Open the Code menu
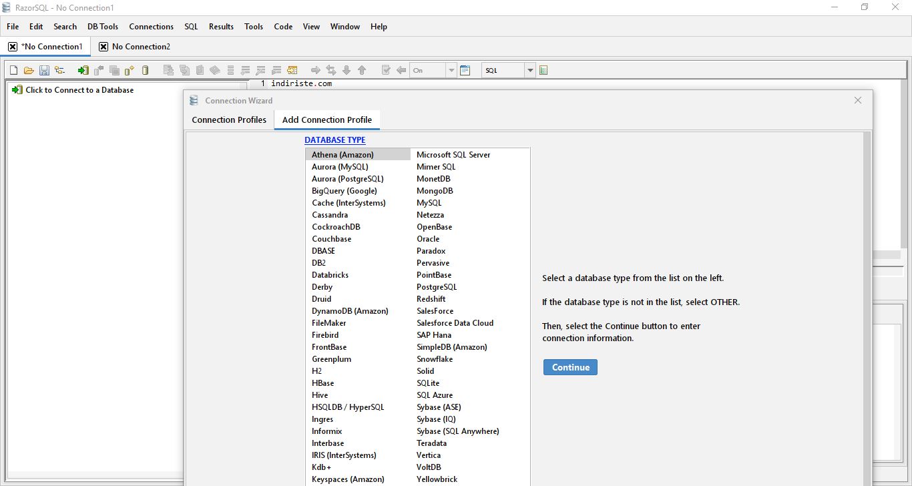The image size is (912, 486). coord(283,27)
